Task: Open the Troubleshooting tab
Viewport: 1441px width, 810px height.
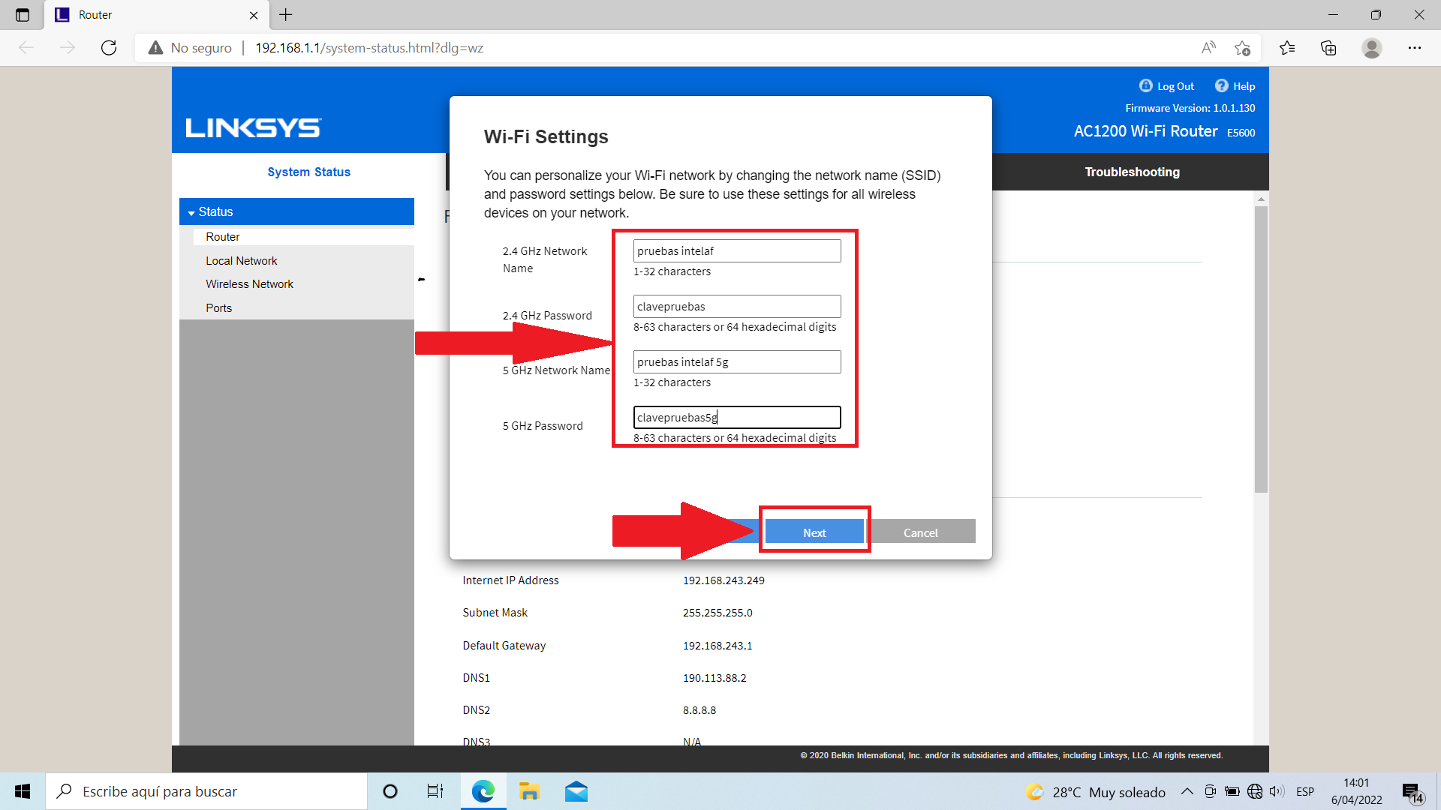Action: pos(1132,172)
